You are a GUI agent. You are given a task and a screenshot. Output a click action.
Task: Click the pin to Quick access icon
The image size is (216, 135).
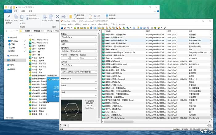coord(9,17)
